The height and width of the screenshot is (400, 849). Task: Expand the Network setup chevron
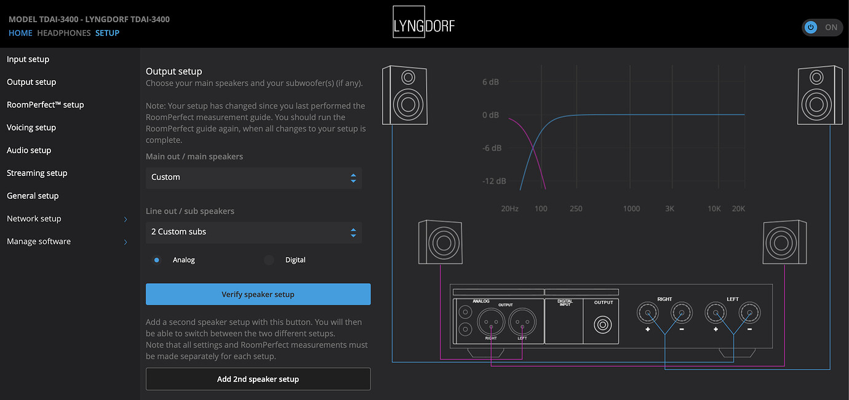coord(126,219)
